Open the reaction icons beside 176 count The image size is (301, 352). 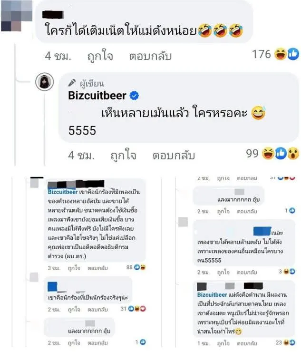pyautogui.click(x=287, y=54)
